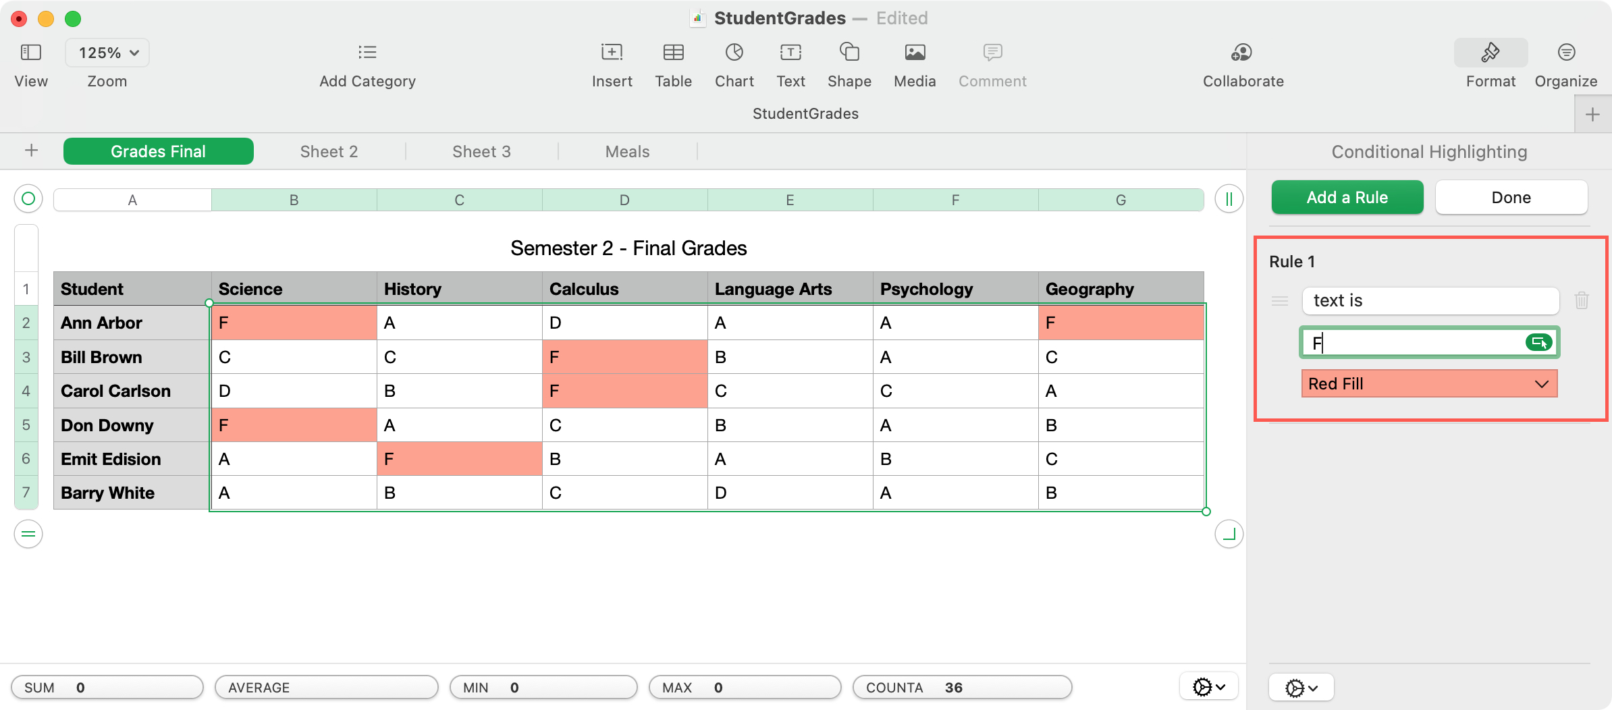1612x710 pixels.
Task: Open the Insert menu icon
Action: click(612, 64)
